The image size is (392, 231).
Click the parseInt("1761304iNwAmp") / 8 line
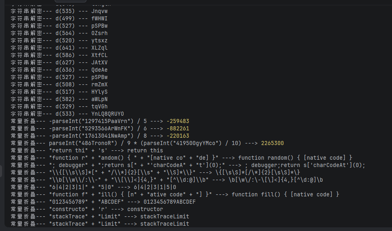pos(100,136)
